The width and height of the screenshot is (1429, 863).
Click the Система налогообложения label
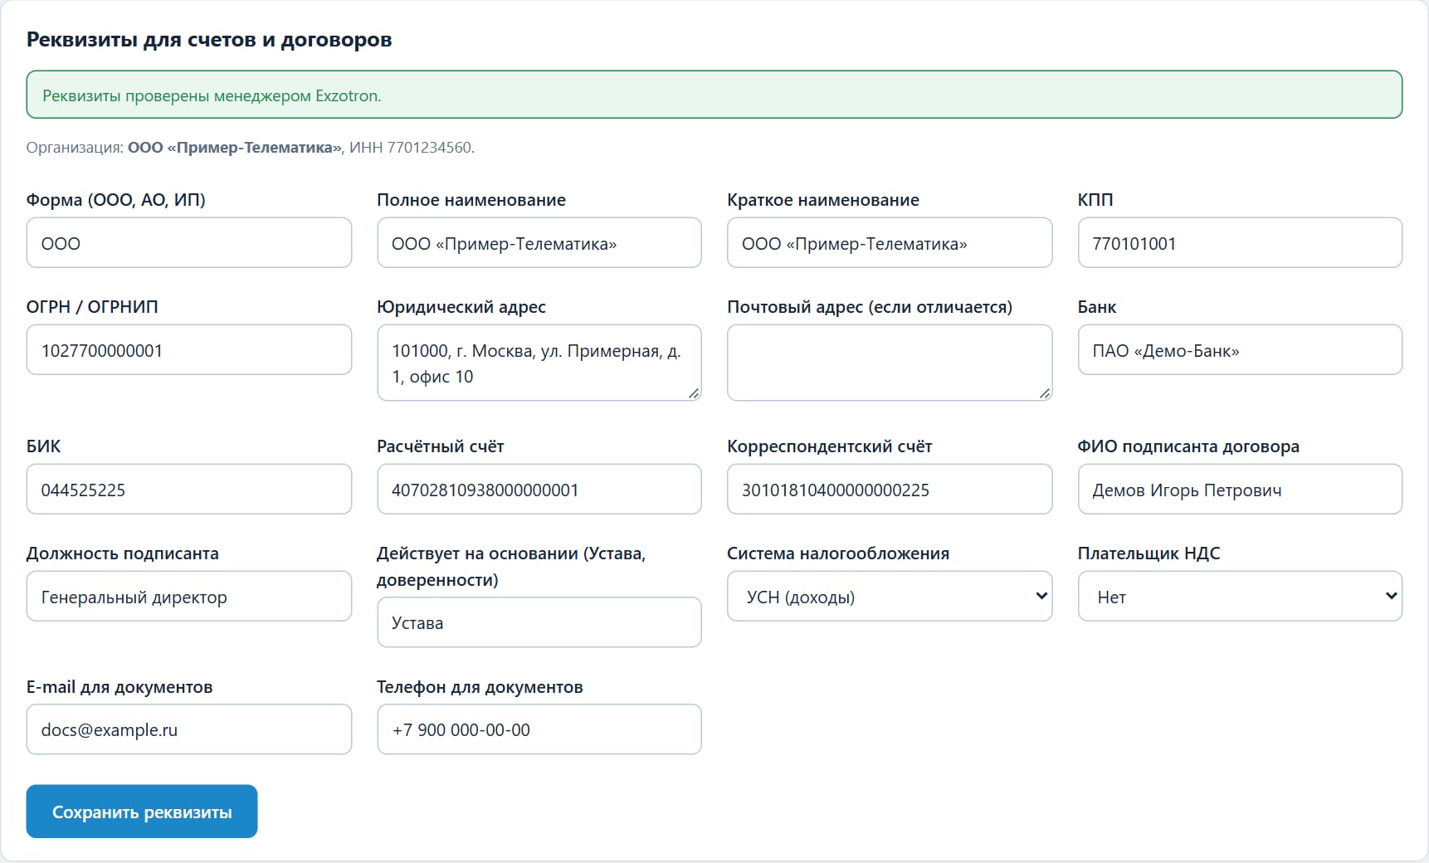[x=838, y=553]
